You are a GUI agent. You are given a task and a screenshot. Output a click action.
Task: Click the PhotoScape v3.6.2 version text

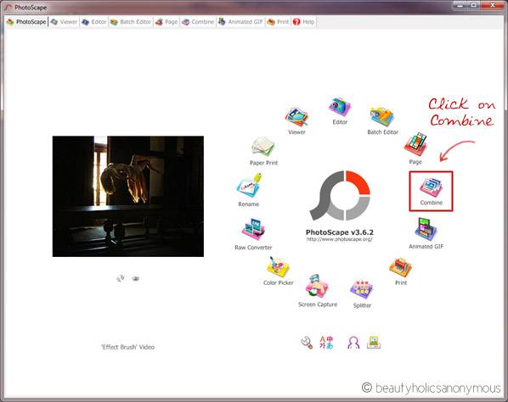340,232
